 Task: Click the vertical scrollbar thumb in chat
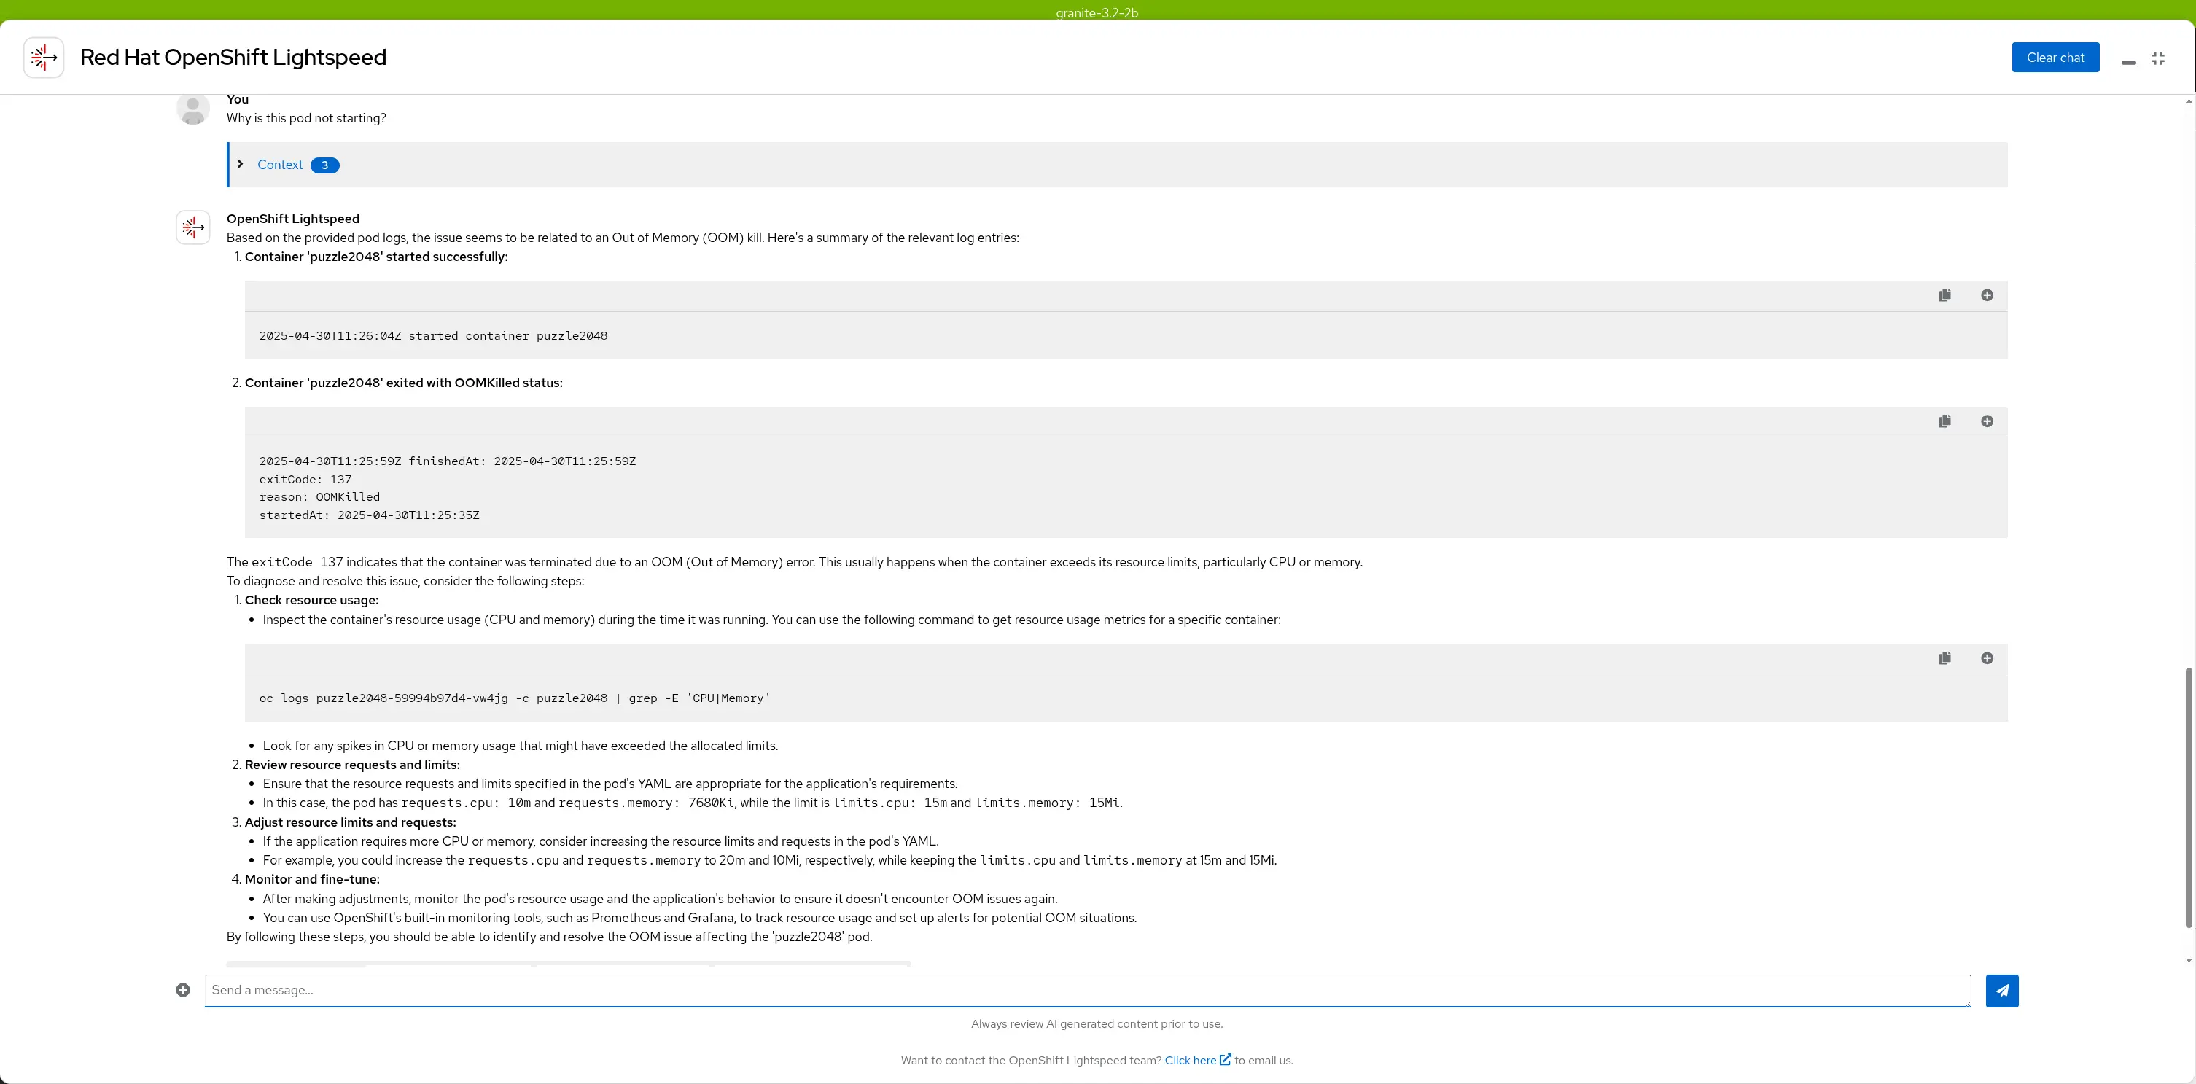coord(2188,797)
